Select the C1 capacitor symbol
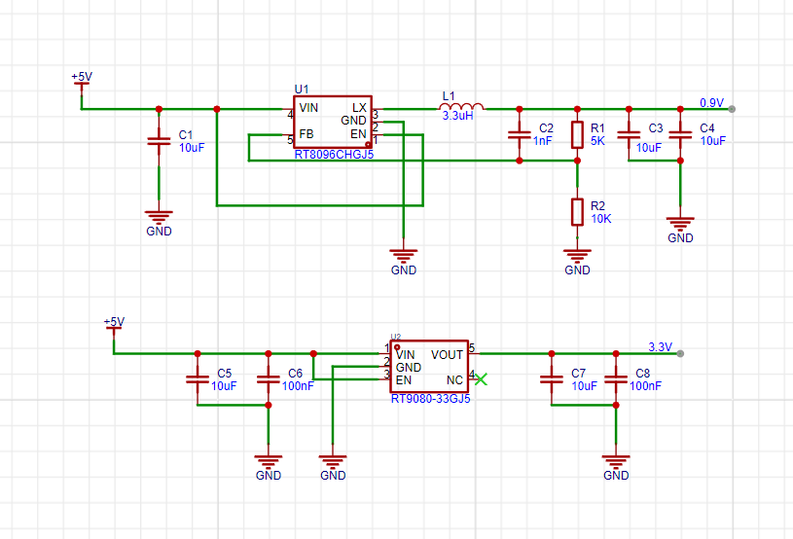The height and width of the screenshot is (539, 793). point(159,141)
